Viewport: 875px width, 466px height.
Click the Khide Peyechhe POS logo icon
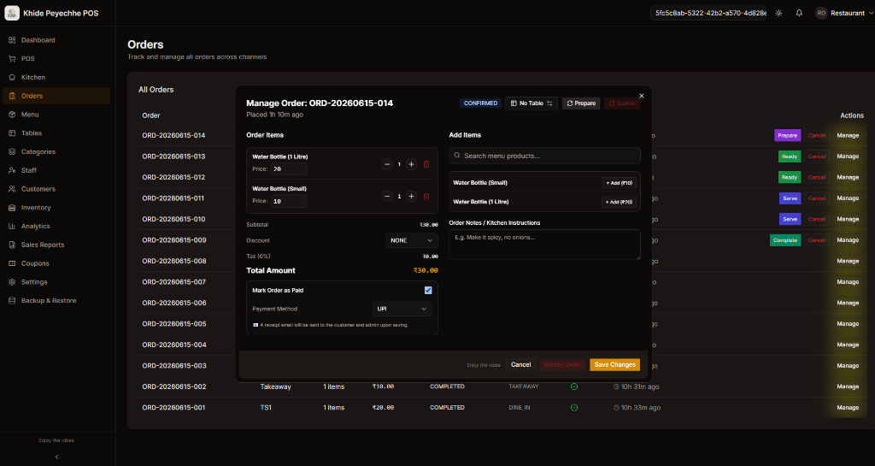point(12,13)
